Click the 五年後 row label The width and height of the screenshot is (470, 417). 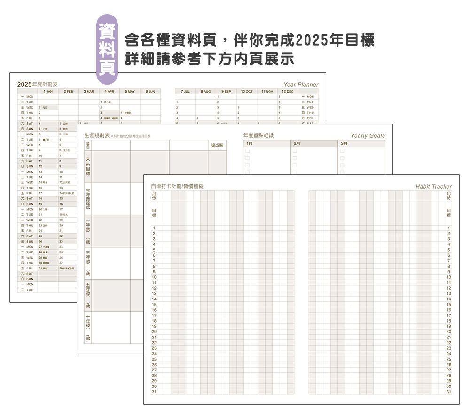pos(88,296)
